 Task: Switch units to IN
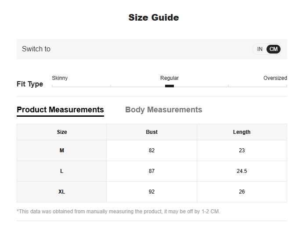(x=259, y=49)
